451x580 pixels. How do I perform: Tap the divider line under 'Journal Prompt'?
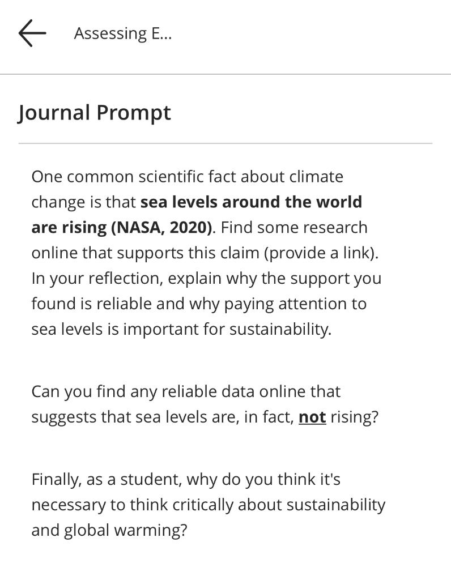[226, 143]
